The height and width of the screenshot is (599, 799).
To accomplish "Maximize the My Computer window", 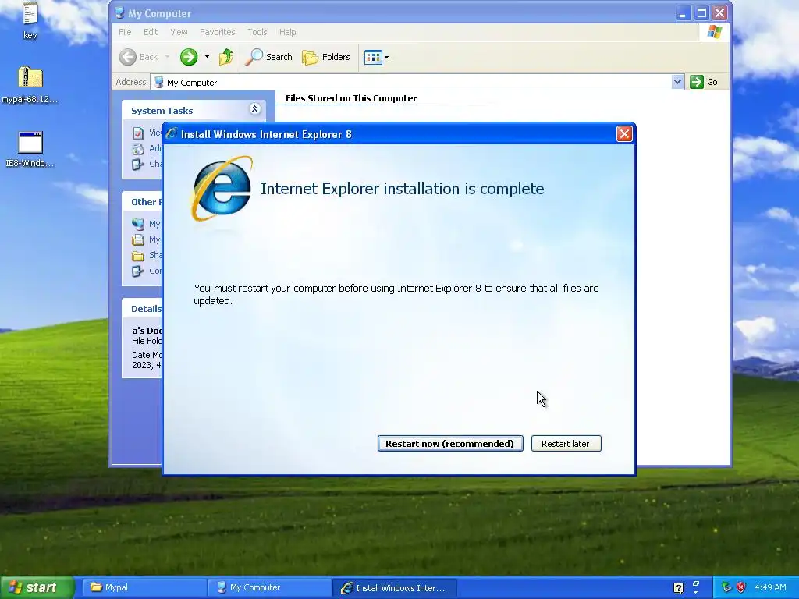I will coord(701,12).
